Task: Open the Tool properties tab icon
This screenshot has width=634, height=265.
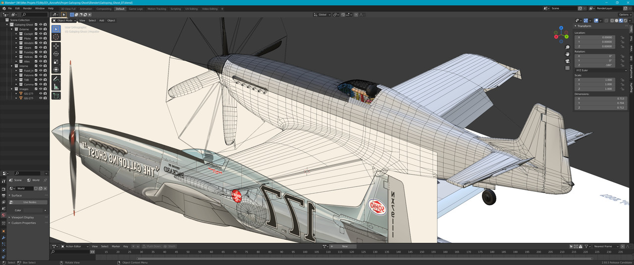Action: (3, 180)
